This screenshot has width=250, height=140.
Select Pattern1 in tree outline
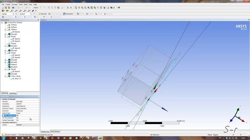pyautogui.click(x=14, y=65)
